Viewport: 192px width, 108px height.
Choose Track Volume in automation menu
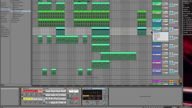(160, 35)
